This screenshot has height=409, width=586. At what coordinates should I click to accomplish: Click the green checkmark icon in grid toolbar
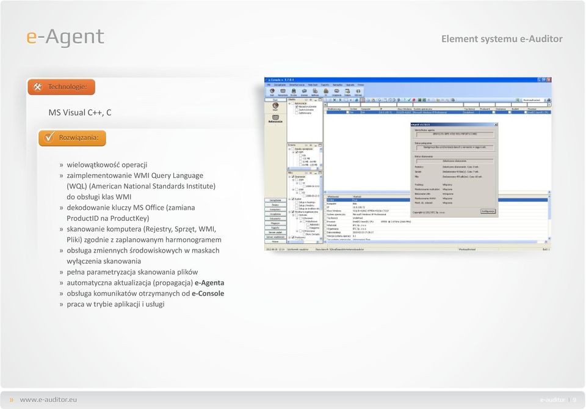(409, 100)
